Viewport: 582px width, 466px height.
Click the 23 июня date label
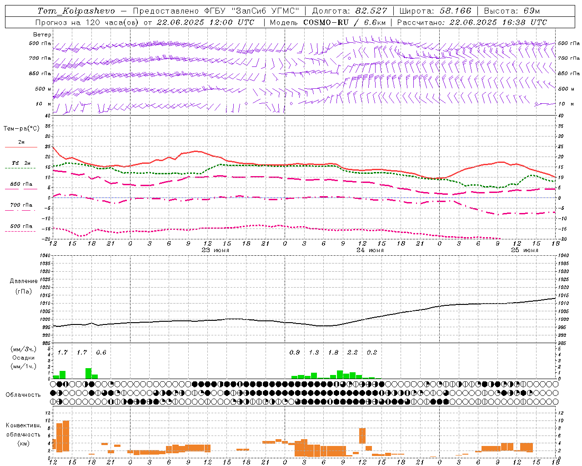tap(216, 250)
